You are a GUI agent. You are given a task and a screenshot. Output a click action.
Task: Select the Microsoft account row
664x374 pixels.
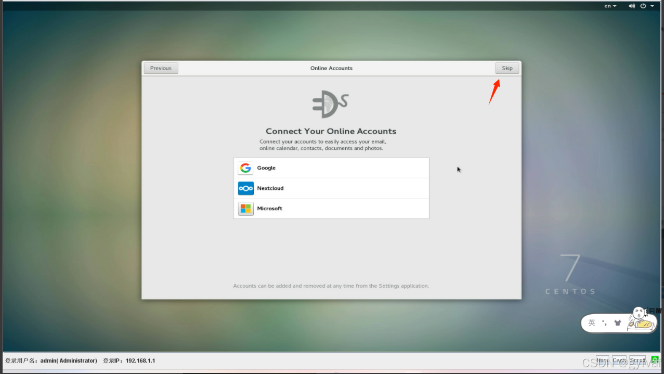(331, 209)
